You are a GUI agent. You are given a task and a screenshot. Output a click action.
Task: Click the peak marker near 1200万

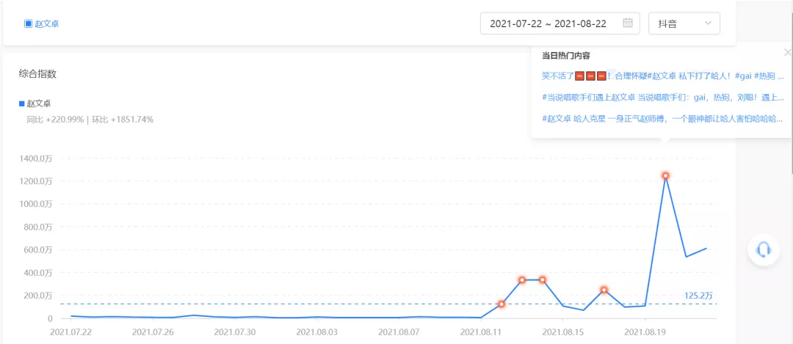[665, 175]
